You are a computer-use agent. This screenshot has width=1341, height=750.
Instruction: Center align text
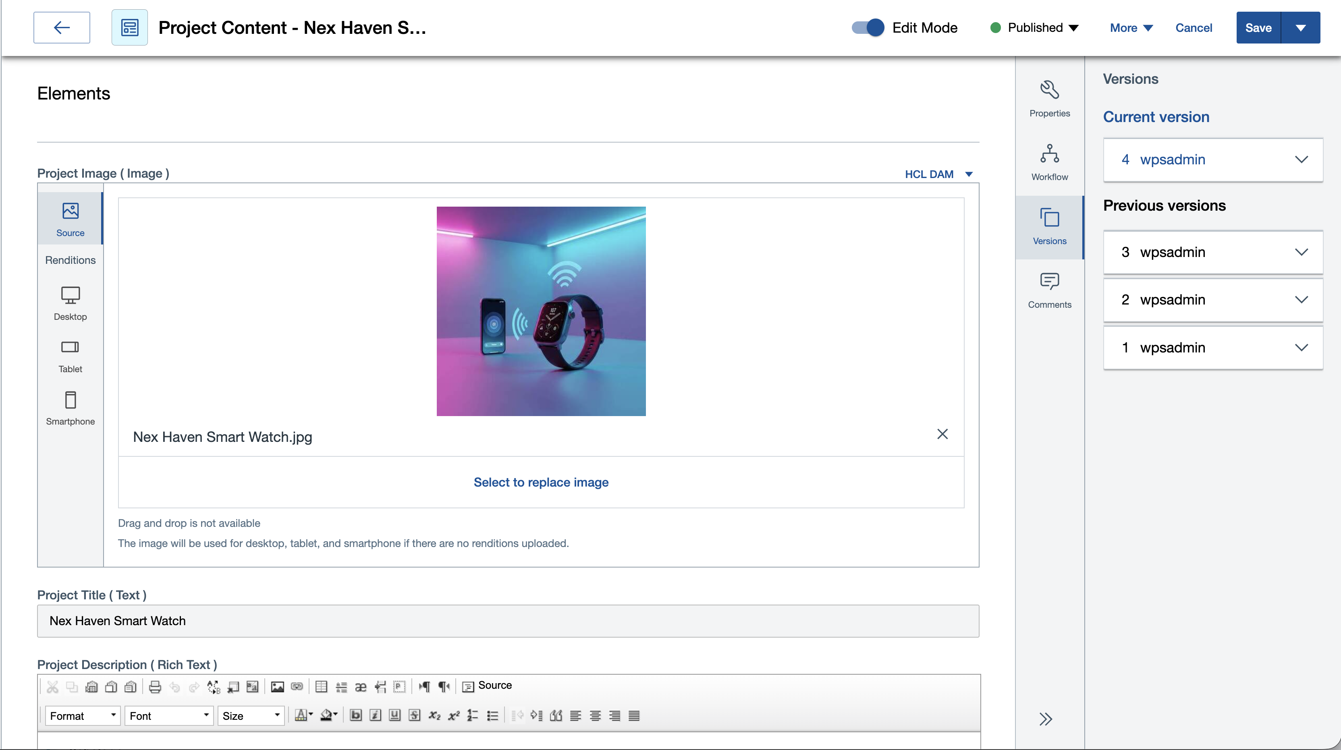point(595,716)
